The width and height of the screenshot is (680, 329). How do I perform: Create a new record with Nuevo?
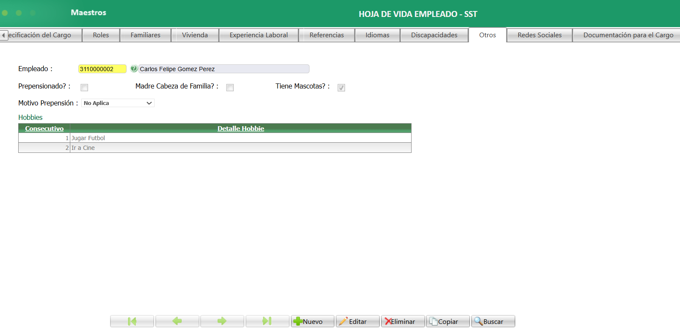pos(312,321)
